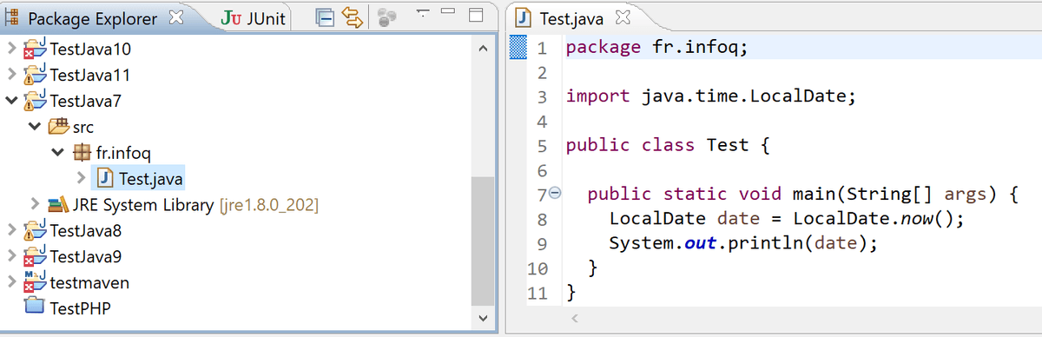Expand the TestJava10 project
The image size is (1042, 337).
[x=11, y=47]
